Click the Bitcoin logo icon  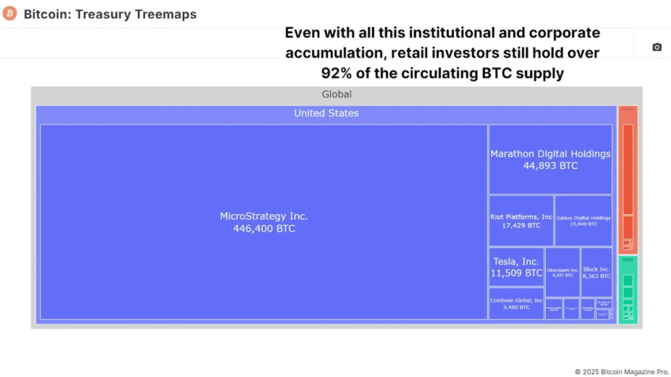click(9, 12)
